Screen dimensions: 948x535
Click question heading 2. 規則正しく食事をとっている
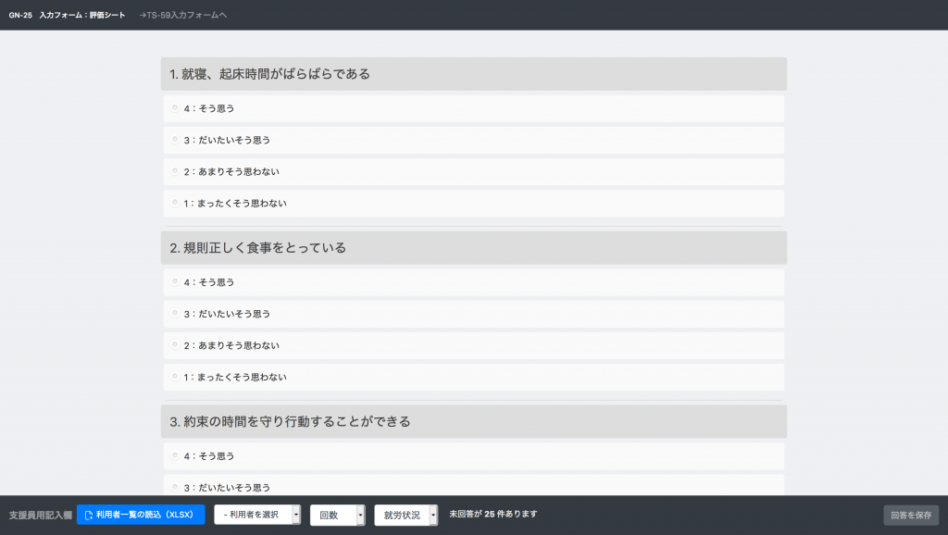click(473, 248)
